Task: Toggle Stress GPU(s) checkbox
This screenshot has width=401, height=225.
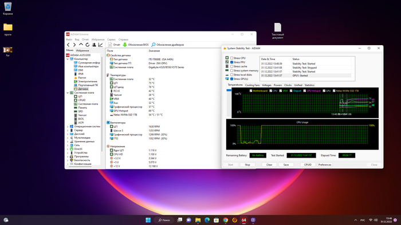Action: [231, 79]
